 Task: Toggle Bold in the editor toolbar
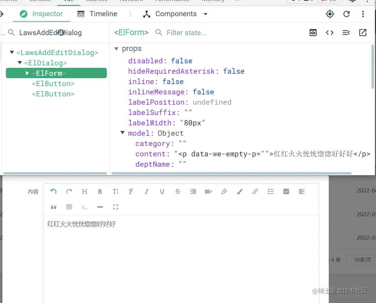click(100, 191)
